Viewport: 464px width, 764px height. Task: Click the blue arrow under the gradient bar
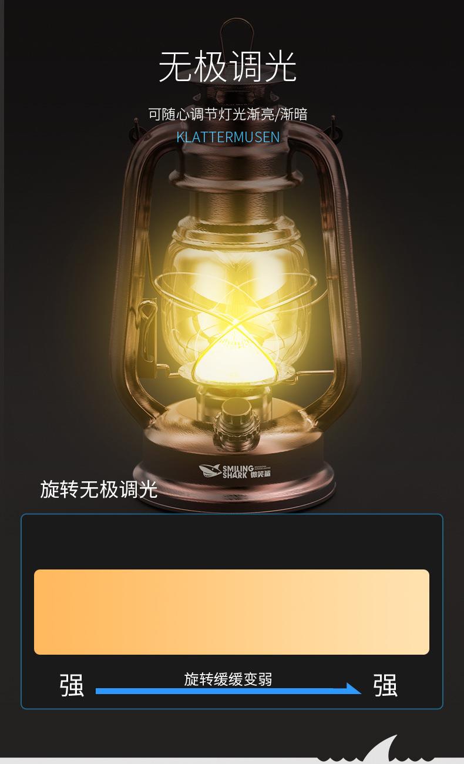click(228, 689)
